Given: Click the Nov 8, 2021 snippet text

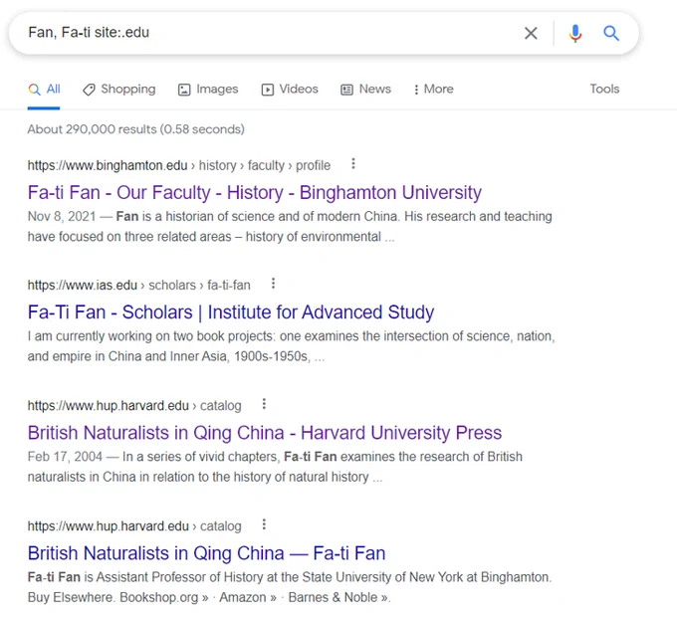Looking at the screenshot, I should pos(290,227).
